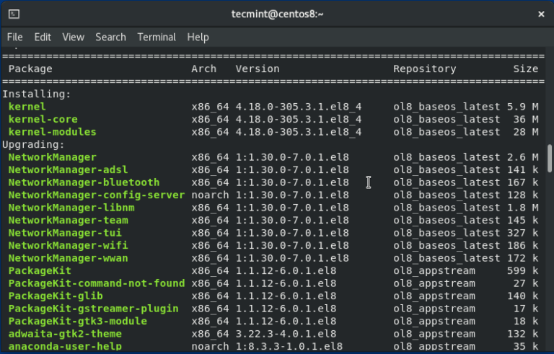Click the NetworkManager-config-server package entry
Viewport: 554px width, 354px height.
[x=96, y=195]
